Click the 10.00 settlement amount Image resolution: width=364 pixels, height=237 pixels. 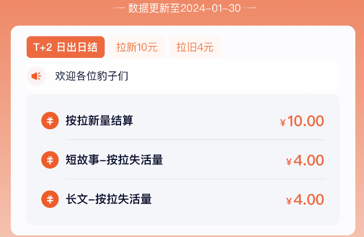(305, 121)
